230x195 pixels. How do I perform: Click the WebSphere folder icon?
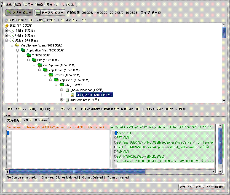click(40, 65)
